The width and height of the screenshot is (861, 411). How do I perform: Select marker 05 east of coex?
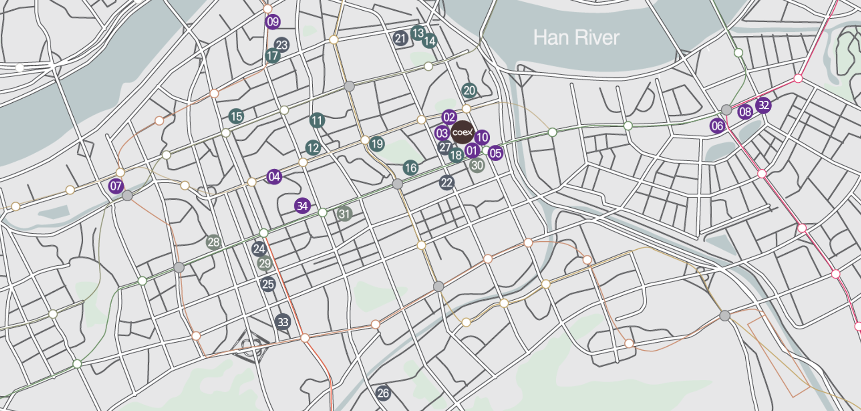pyautogui.click(x=496, y=153)
